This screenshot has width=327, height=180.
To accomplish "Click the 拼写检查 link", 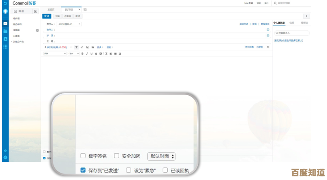I will click(250, 47).
